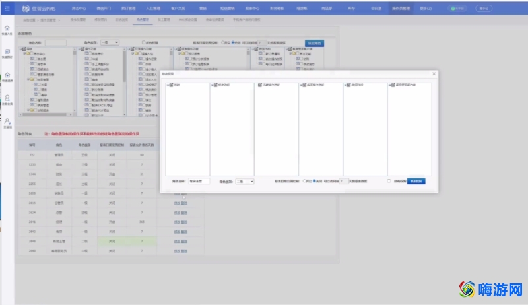Open 操作员管理 in the top menu
Viewport: 528px width, 305px height.
(401, 9)
